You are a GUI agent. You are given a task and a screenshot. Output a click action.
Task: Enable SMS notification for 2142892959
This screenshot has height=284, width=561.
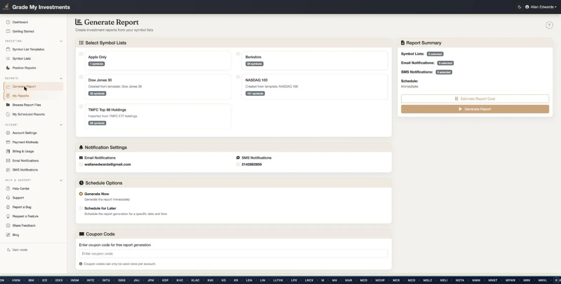coord(238,165)
